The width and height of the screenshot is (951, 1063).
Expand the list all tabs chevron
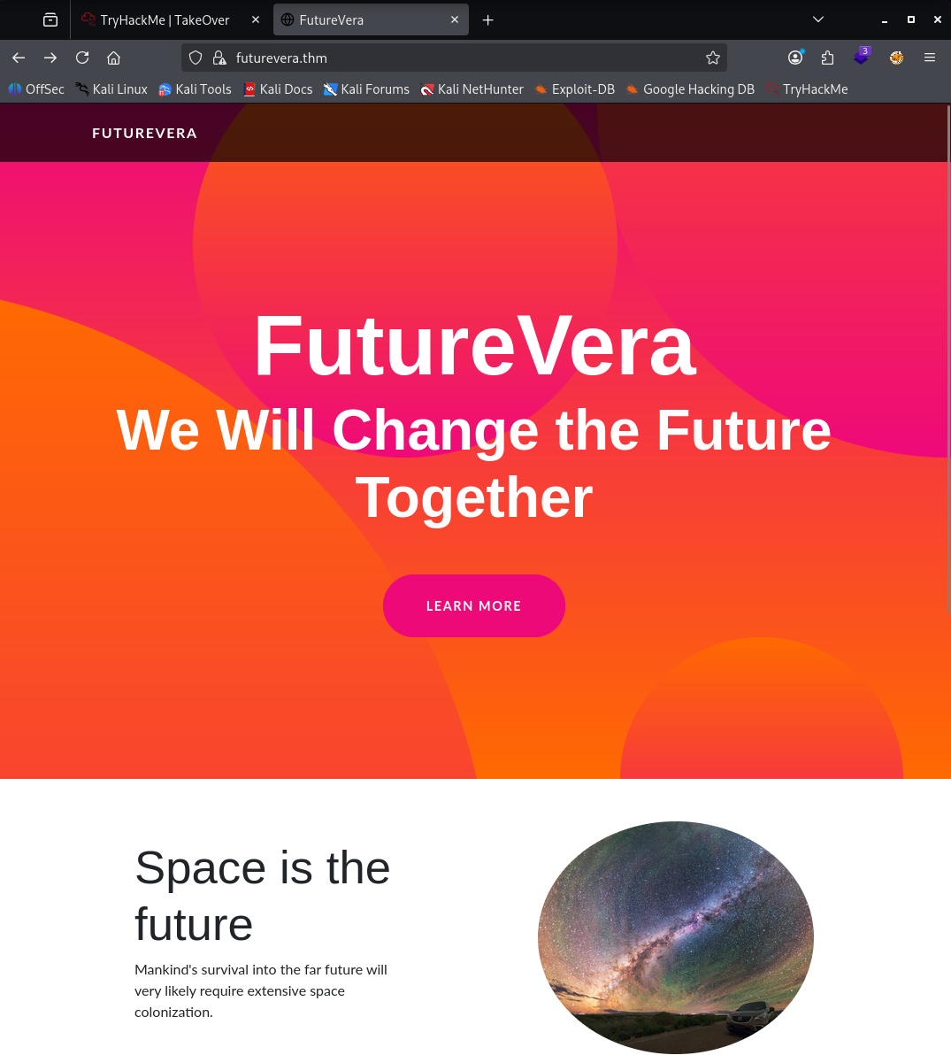pyautogui.click(x=818, y=19)
